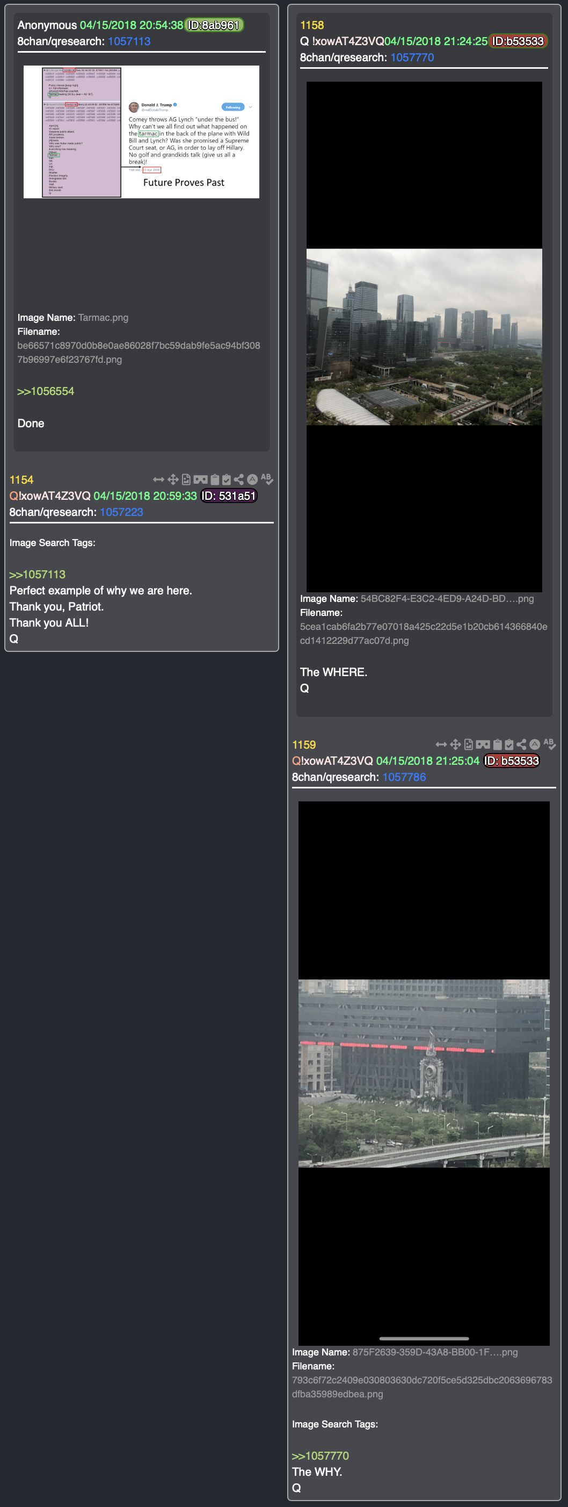Open the 8chan post link 1057770
Viewport: 568px width, 1507px height.
coord(412,58)
